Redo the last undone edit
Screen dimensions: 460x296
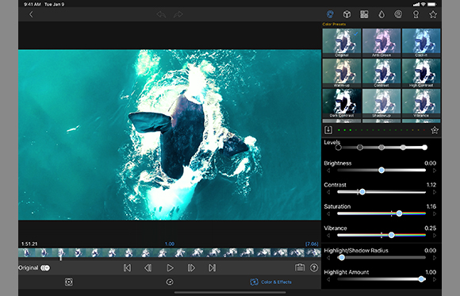[x=178, y=14]
